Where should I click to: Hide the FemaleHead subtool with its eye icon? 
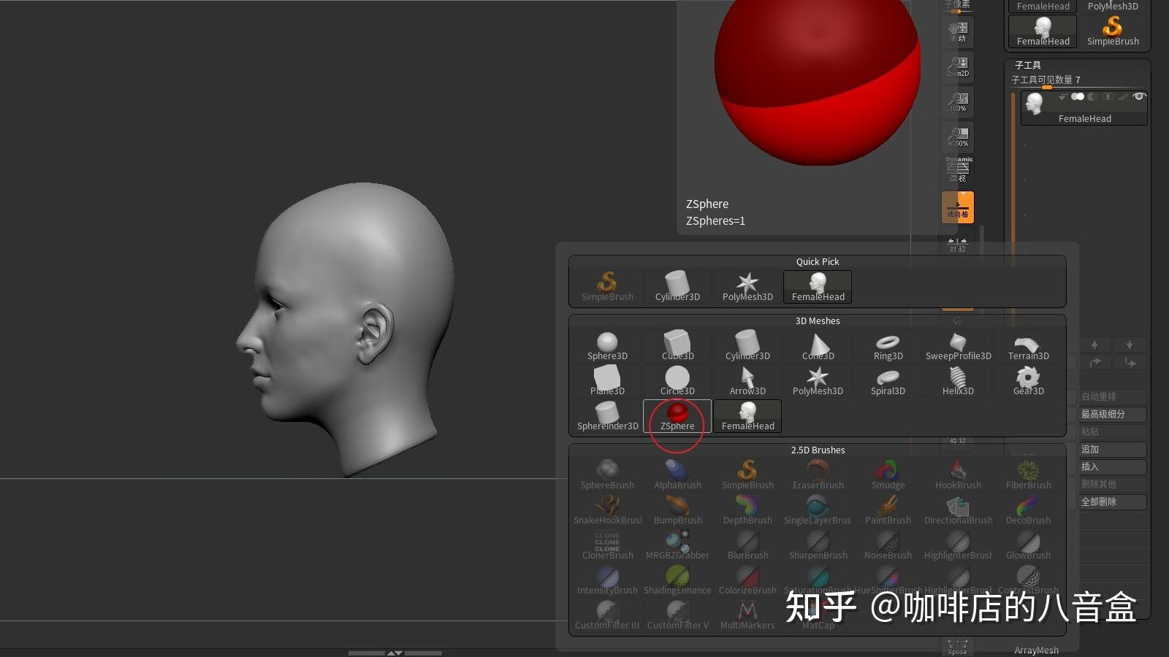tap(1139, 96)
